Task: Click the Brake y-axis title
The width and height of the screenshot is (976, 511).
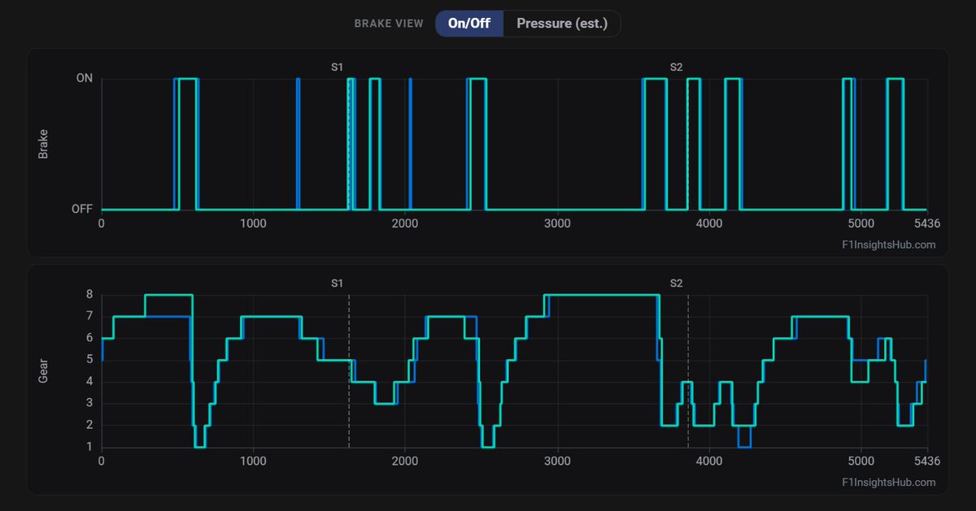Action: (x=44, y=144)
